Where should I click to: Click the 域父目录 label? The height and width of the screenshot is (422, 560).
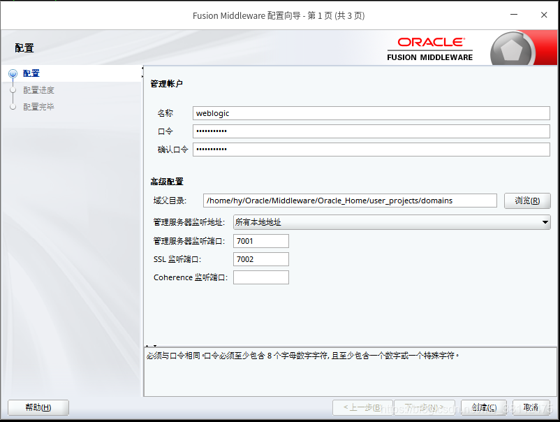170,201
